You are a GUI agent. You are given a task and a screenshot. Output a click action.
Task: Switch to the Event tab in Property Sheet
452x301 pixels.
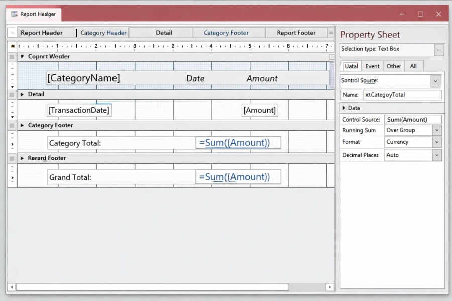click(x=372, y=66)
